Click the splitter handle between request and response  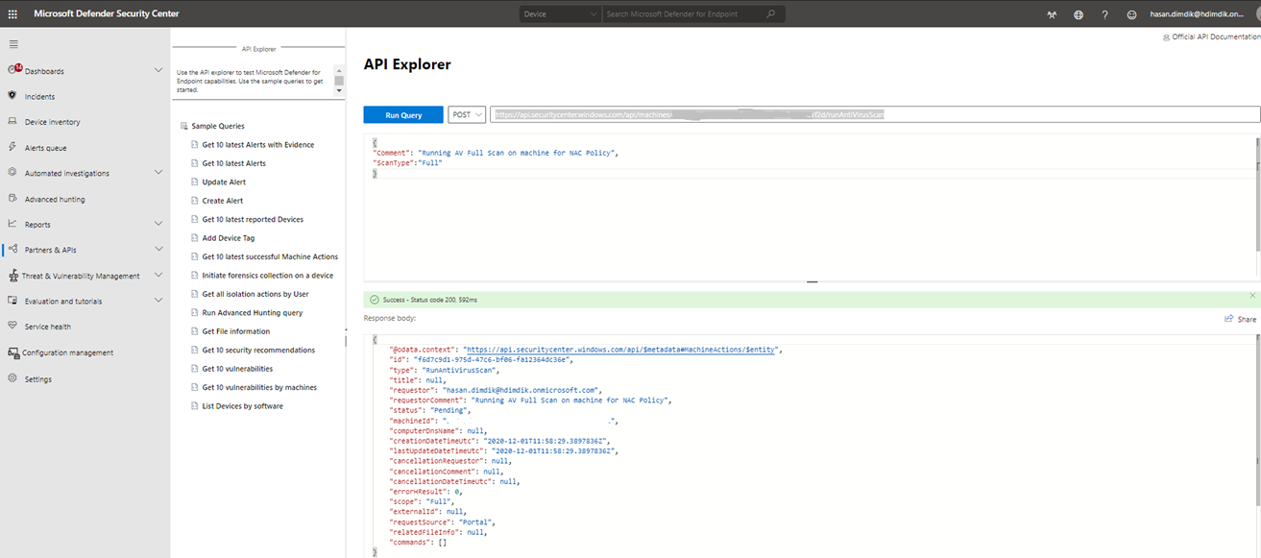[x=812, y=282]
